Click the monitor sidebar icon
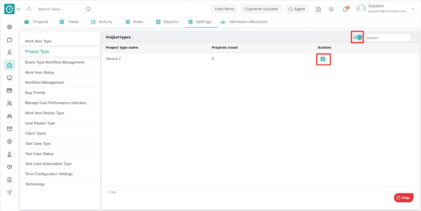This screenshot has height=211, width=421. (x=9, y=78)
